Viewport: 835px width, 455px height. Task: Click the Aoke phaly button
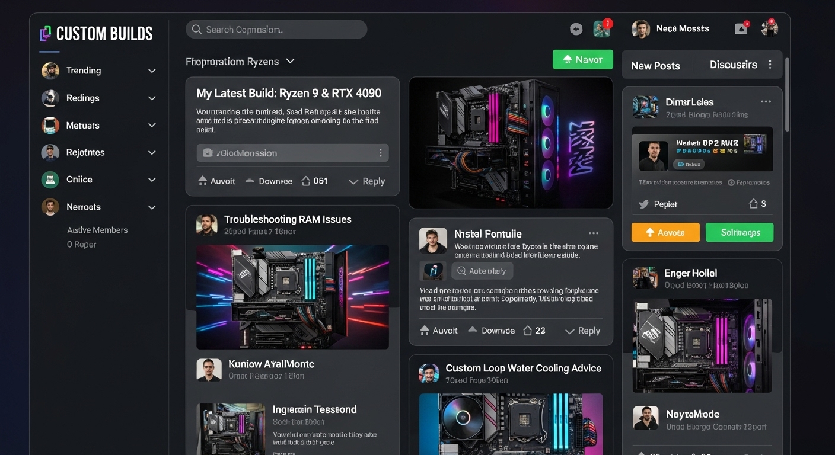[482, 271]
